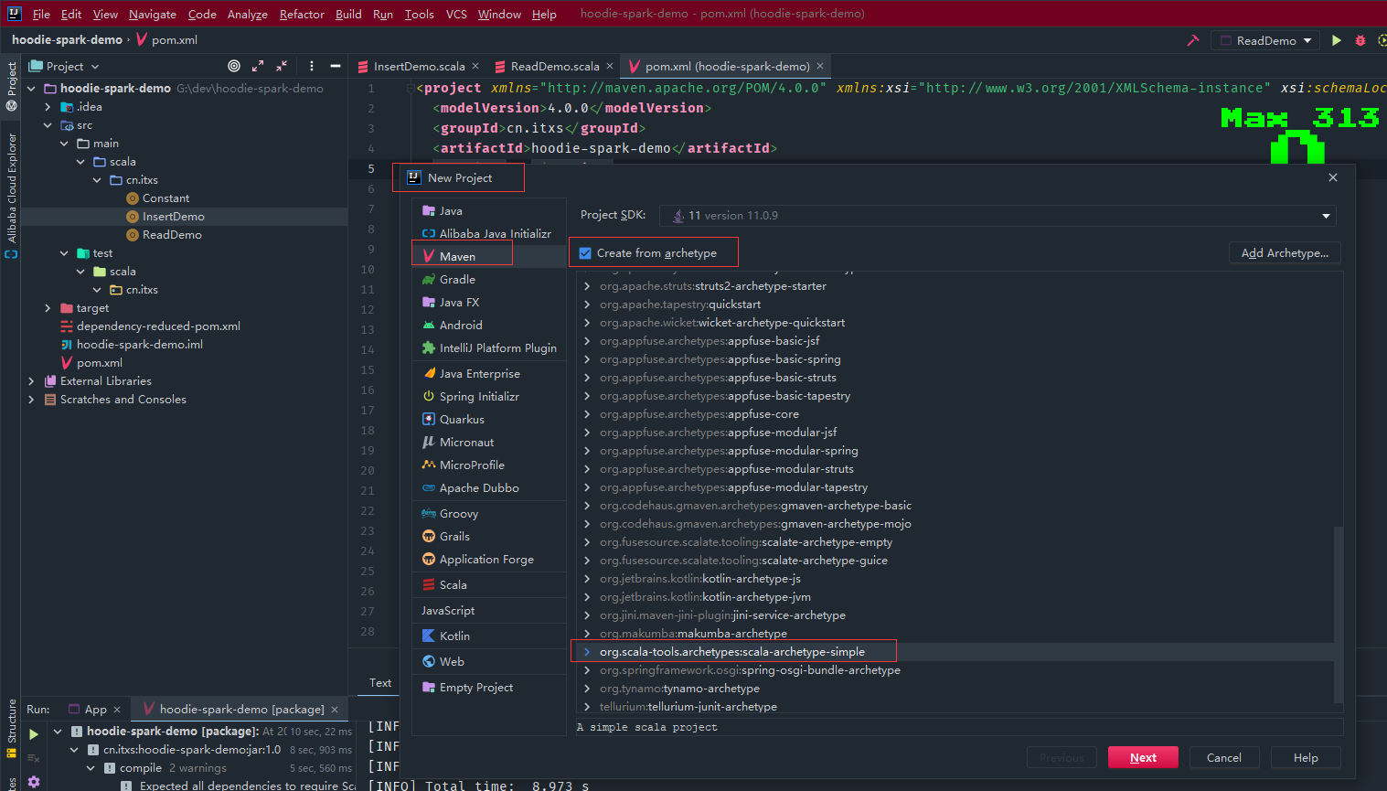
Task: Open the Navigate menu
Action: (153, 14)
